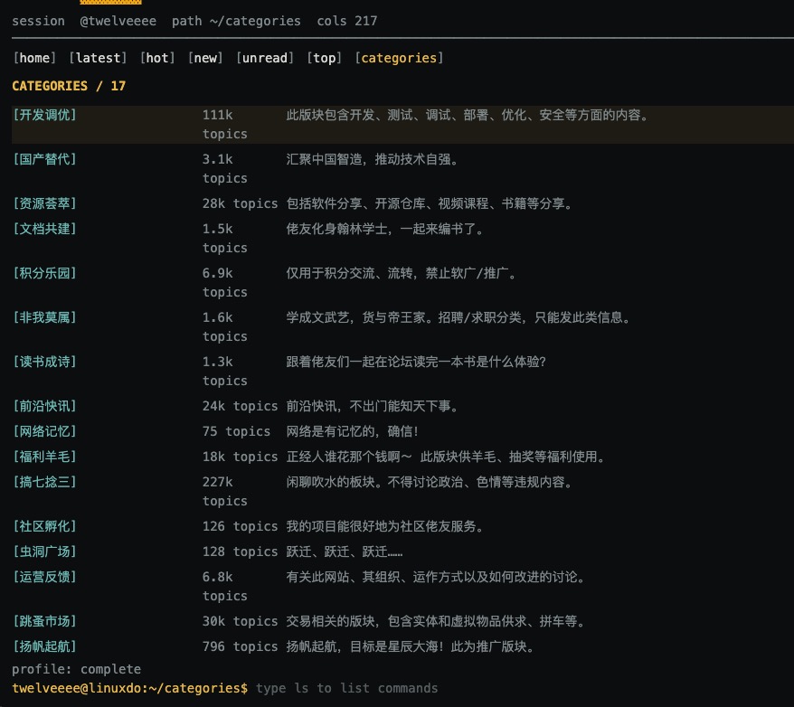Click the 跃迁、跃迁、跃迁 description

345,551
